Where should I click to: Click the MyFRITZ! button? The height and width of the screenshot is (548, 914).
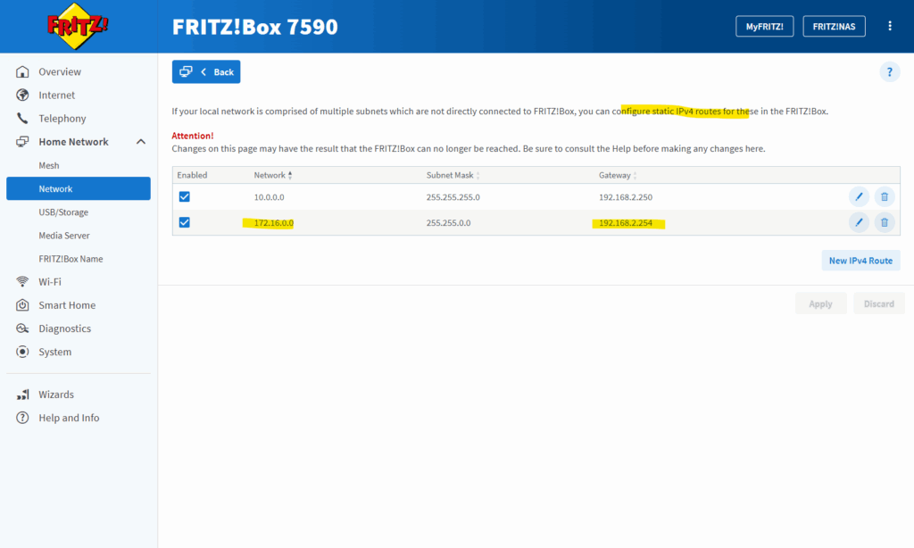[764, 26]
